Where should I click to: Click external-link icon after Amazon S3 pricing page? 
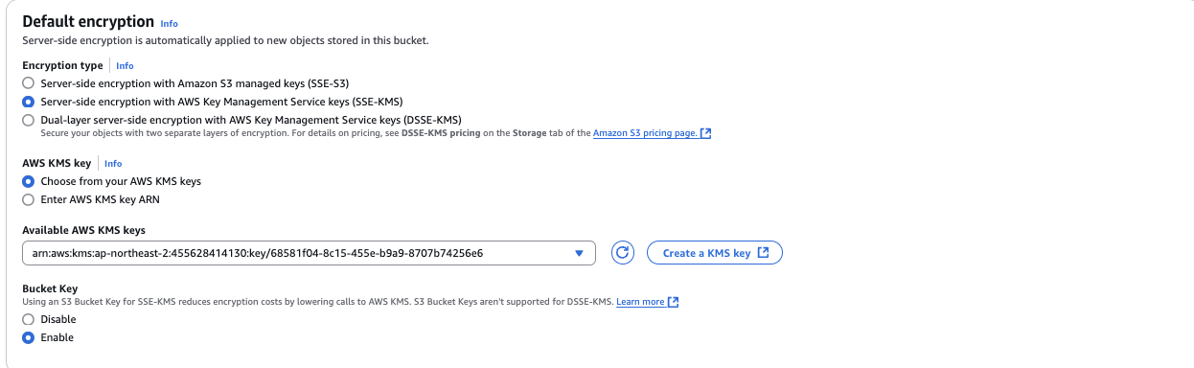(x=706, y=133)
